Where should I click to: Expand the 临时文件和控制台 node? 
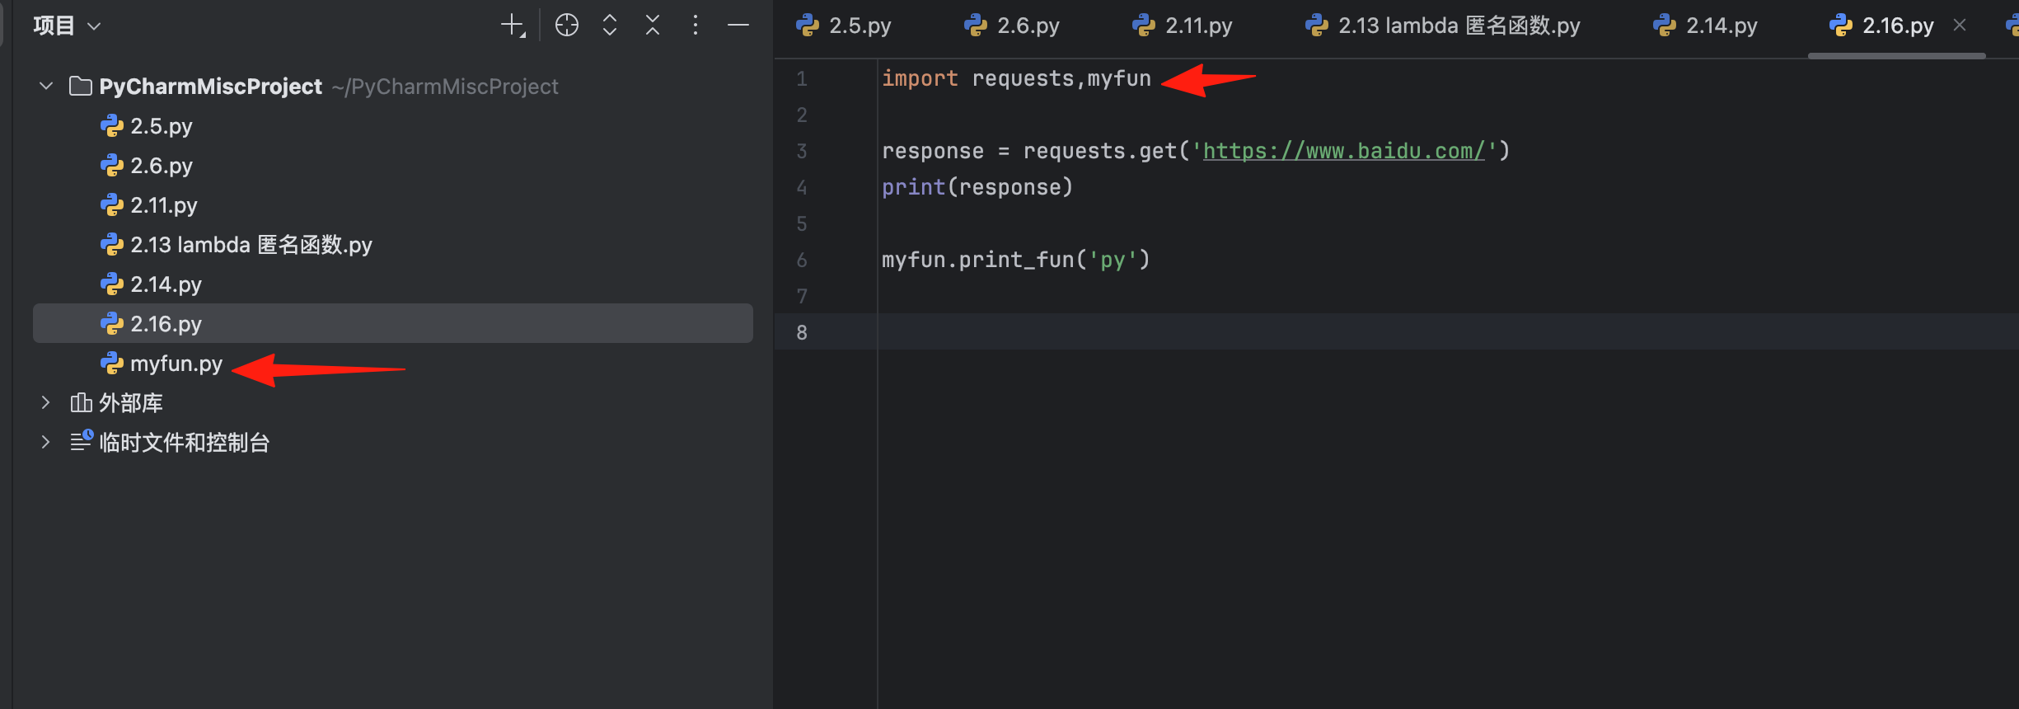[x=46, y=442]
